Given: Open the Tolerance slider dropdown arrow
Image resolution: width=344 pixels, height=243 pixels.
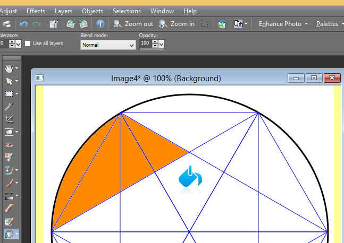Looking at the screenshot, I should [x=19, y=44].
